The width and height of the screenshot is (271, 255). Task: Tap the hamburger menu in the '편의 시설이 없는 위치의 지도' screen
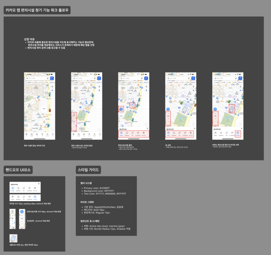pyautogui.click(x=27, y=78)
